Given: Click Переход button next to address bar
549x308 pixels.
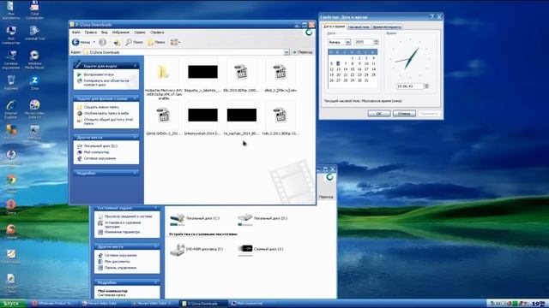Looking at the screenshot, I should (302, 52).
